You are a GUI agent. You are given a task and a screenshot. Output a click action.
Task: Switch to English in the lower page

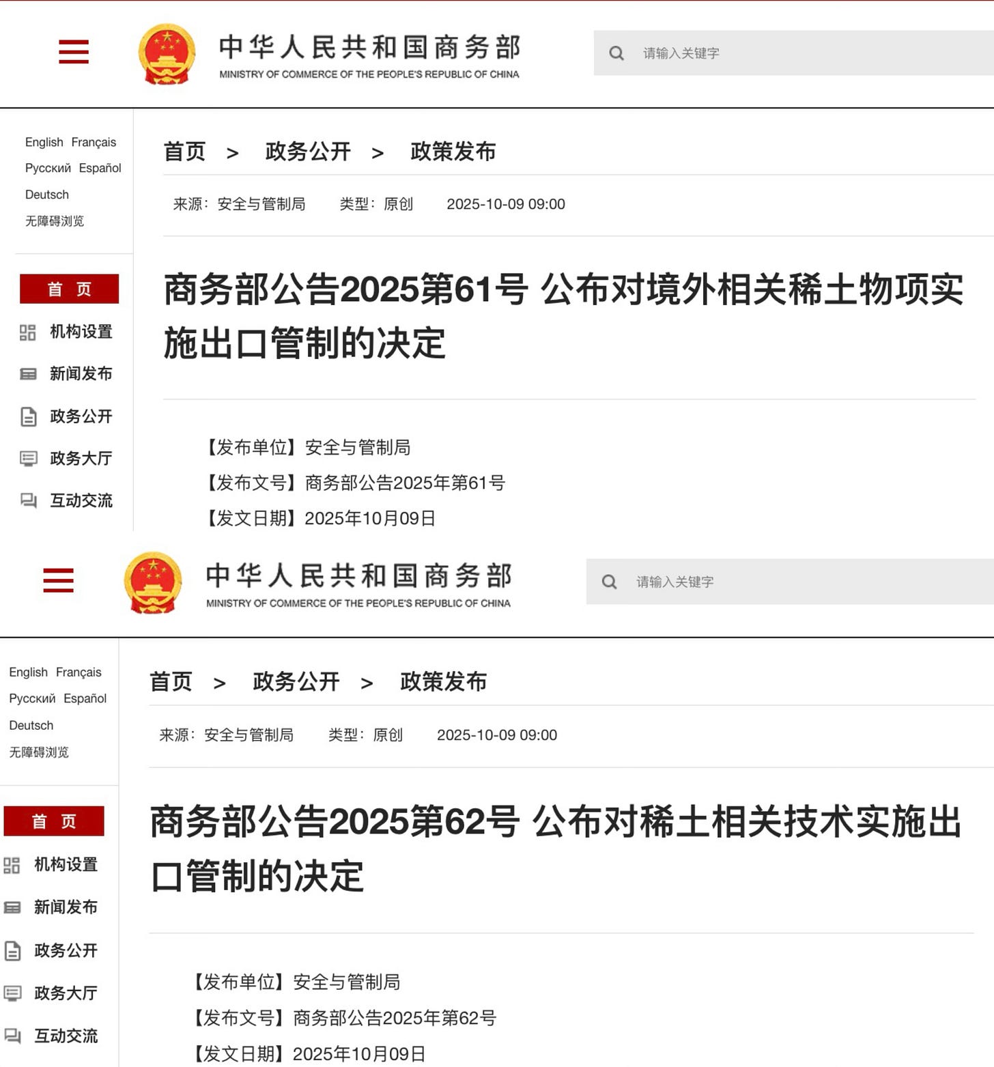29,672
